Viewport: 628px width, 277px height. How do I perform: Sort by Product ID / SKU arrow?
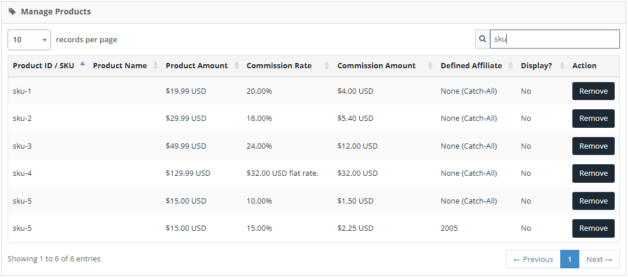click(x=82, y=64)
